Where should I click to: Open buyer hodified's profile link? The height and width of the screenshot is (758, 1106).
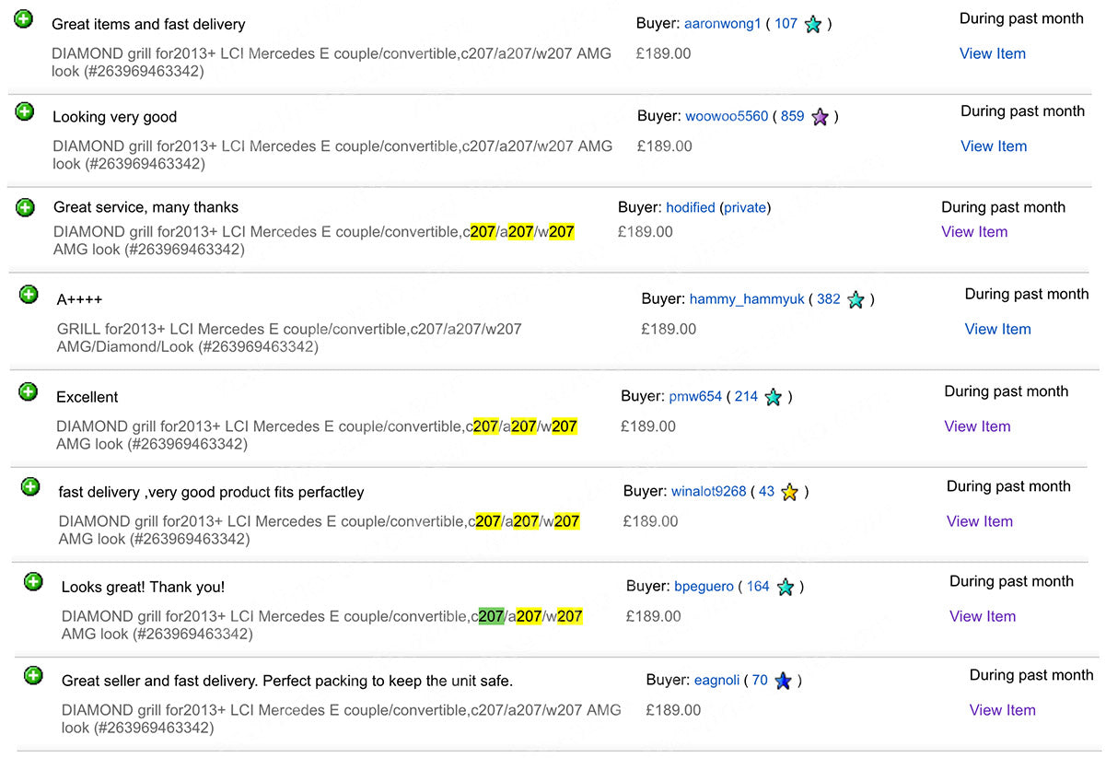(690, 207)
